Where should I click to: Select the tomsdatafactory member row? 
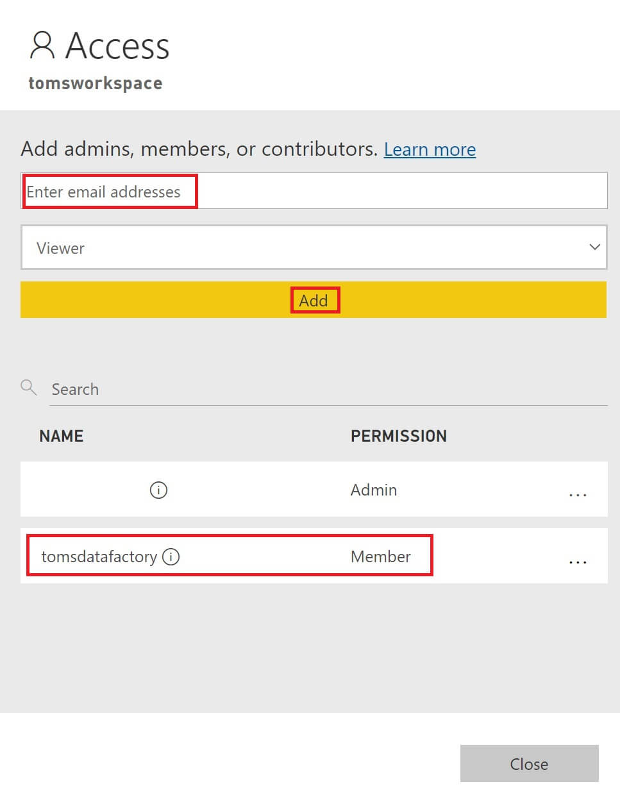tap(256, 556)
